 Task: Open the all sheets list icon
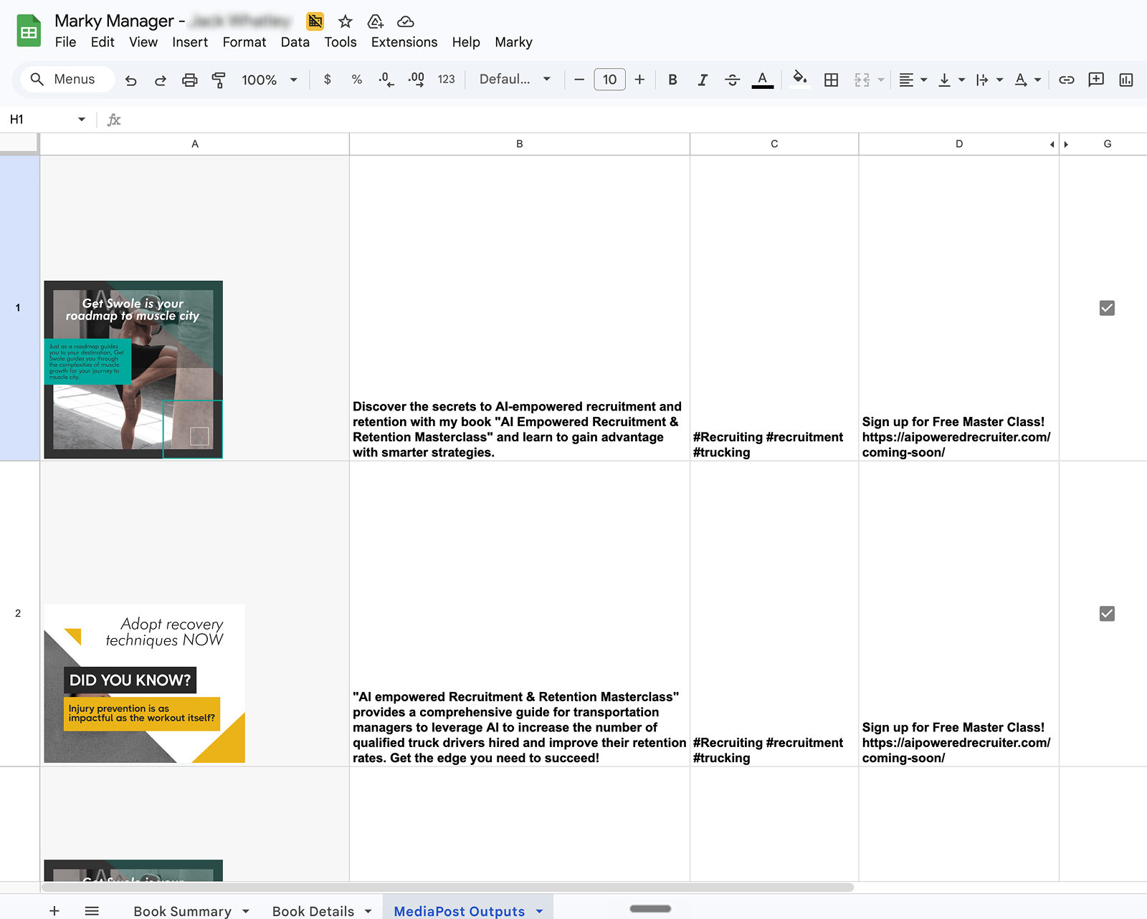pos(92,910)
